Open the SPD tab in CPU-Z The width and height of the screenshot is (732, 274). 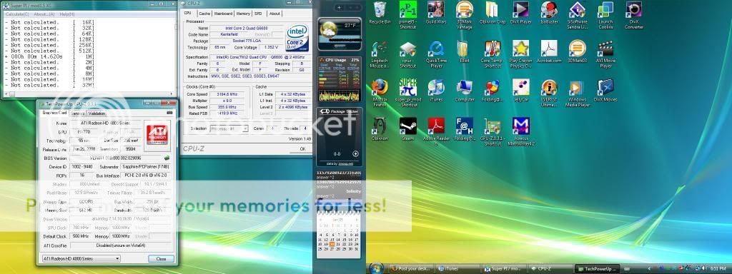tap(258, 14)
